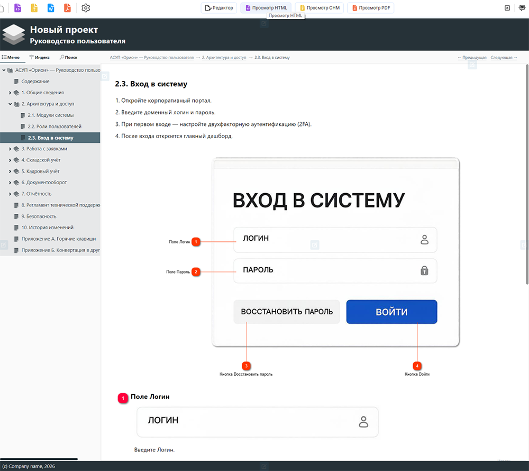Screen dimensions: 529x471
Task: Click the user icon in ЛОГИН field of login mockup
Action: (424, 240)
